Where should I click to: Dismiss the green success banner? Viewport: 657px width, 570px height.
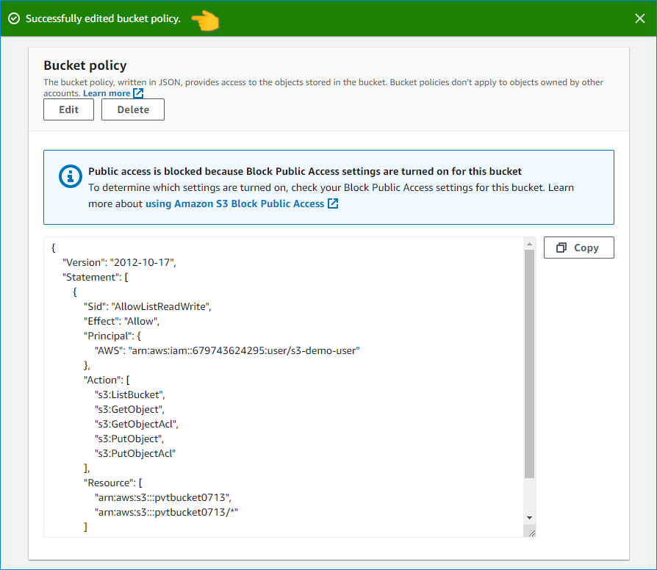click(x=639, y=18)
